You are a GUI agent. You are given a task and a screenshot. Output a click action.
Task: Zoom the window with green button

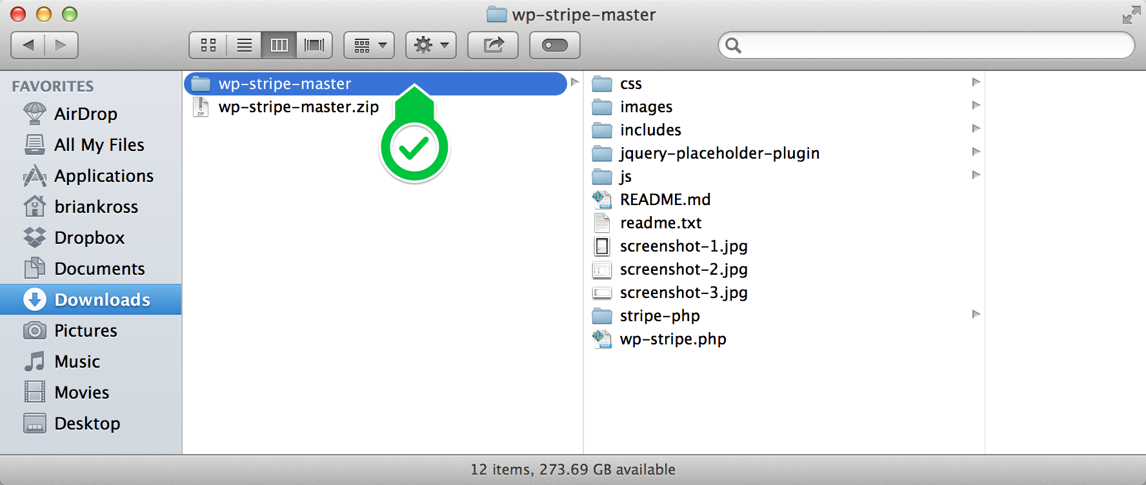[x=70, y=14]
